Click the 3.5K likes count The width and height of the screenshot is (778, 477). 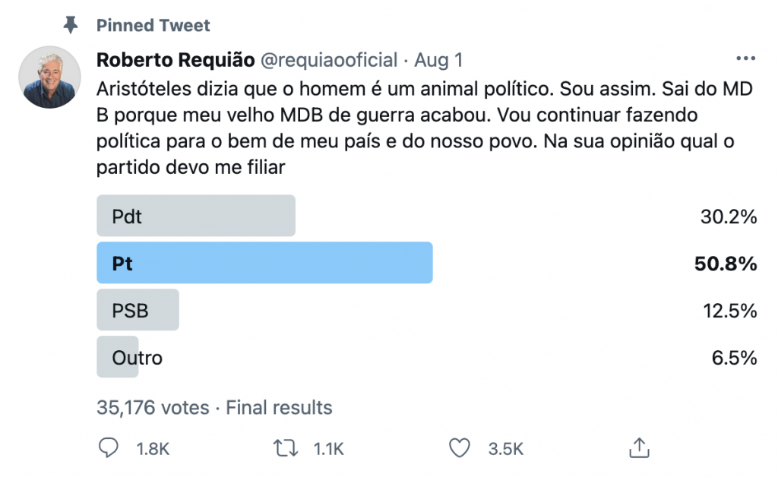click(505, 449)
